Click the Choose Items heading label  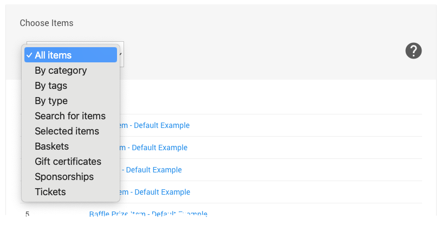pyautogui.click(x=47, y=23)
